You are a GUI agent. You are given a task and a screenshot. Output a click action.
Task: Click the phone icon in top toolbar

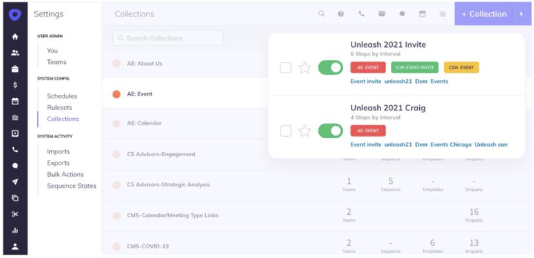click(361, 14)
